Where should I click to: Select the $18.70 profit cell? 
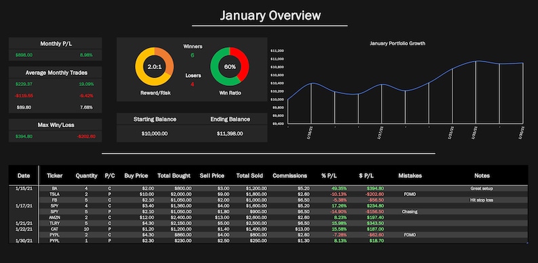click(x=377, y=241)
